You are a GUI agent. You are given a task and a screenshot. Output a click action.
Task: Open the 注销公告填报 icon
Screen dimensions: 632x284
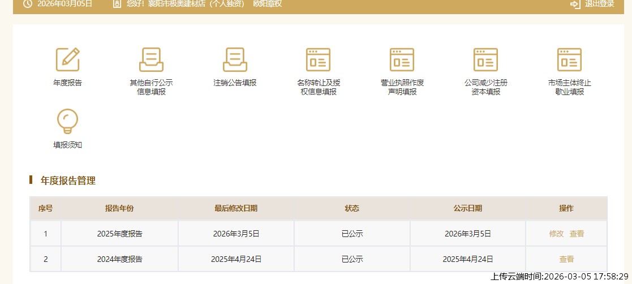[235, 59]
